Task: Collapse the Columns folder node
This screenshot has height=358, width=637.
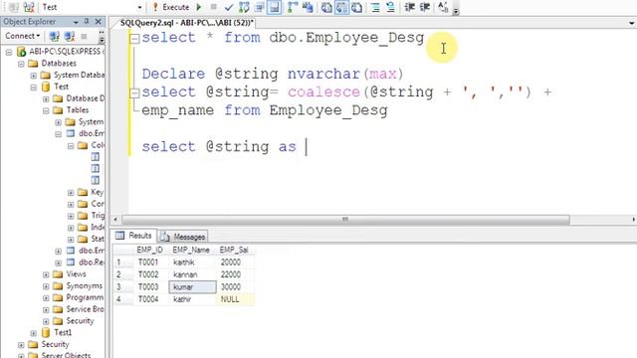Action: click(x=71, y=146)
